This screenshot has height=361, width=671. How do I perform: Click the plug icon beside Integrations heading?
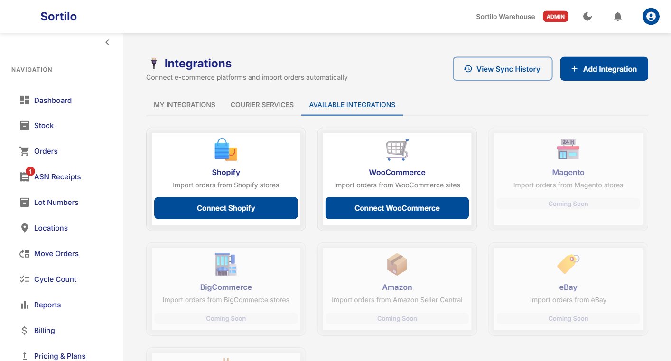(x=153, y=63)
